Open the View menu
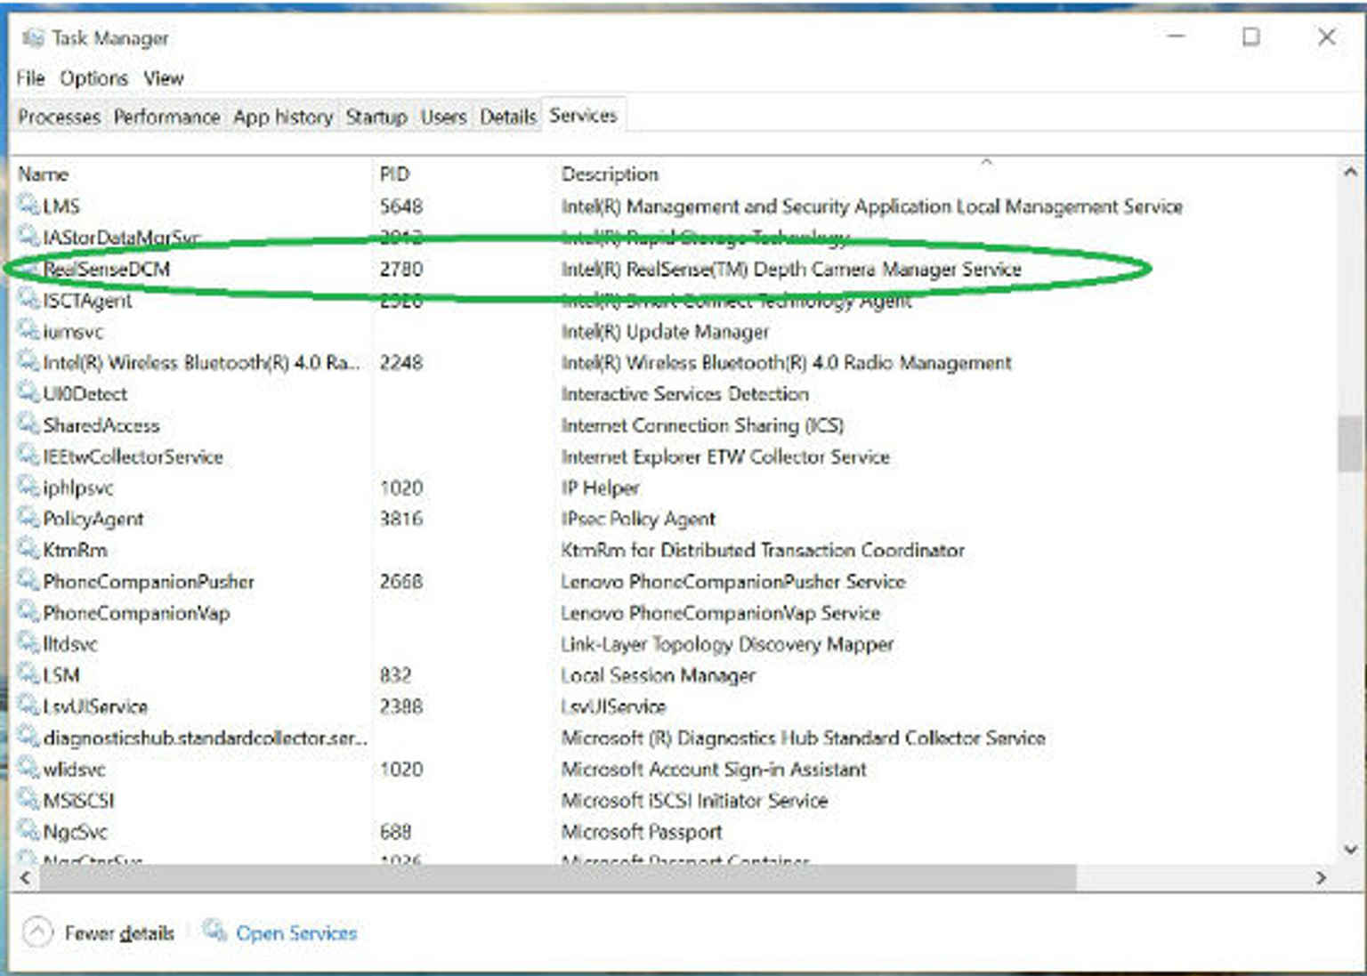 click(x=164, y=78)
